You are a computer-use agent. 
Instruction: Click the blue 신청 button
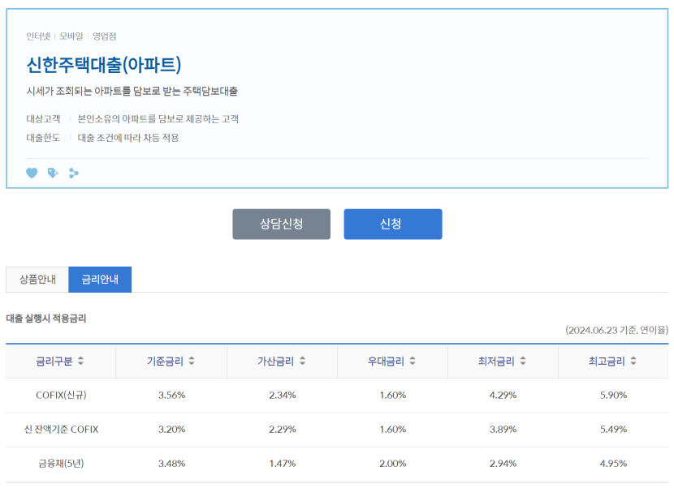tap(393, 224)
